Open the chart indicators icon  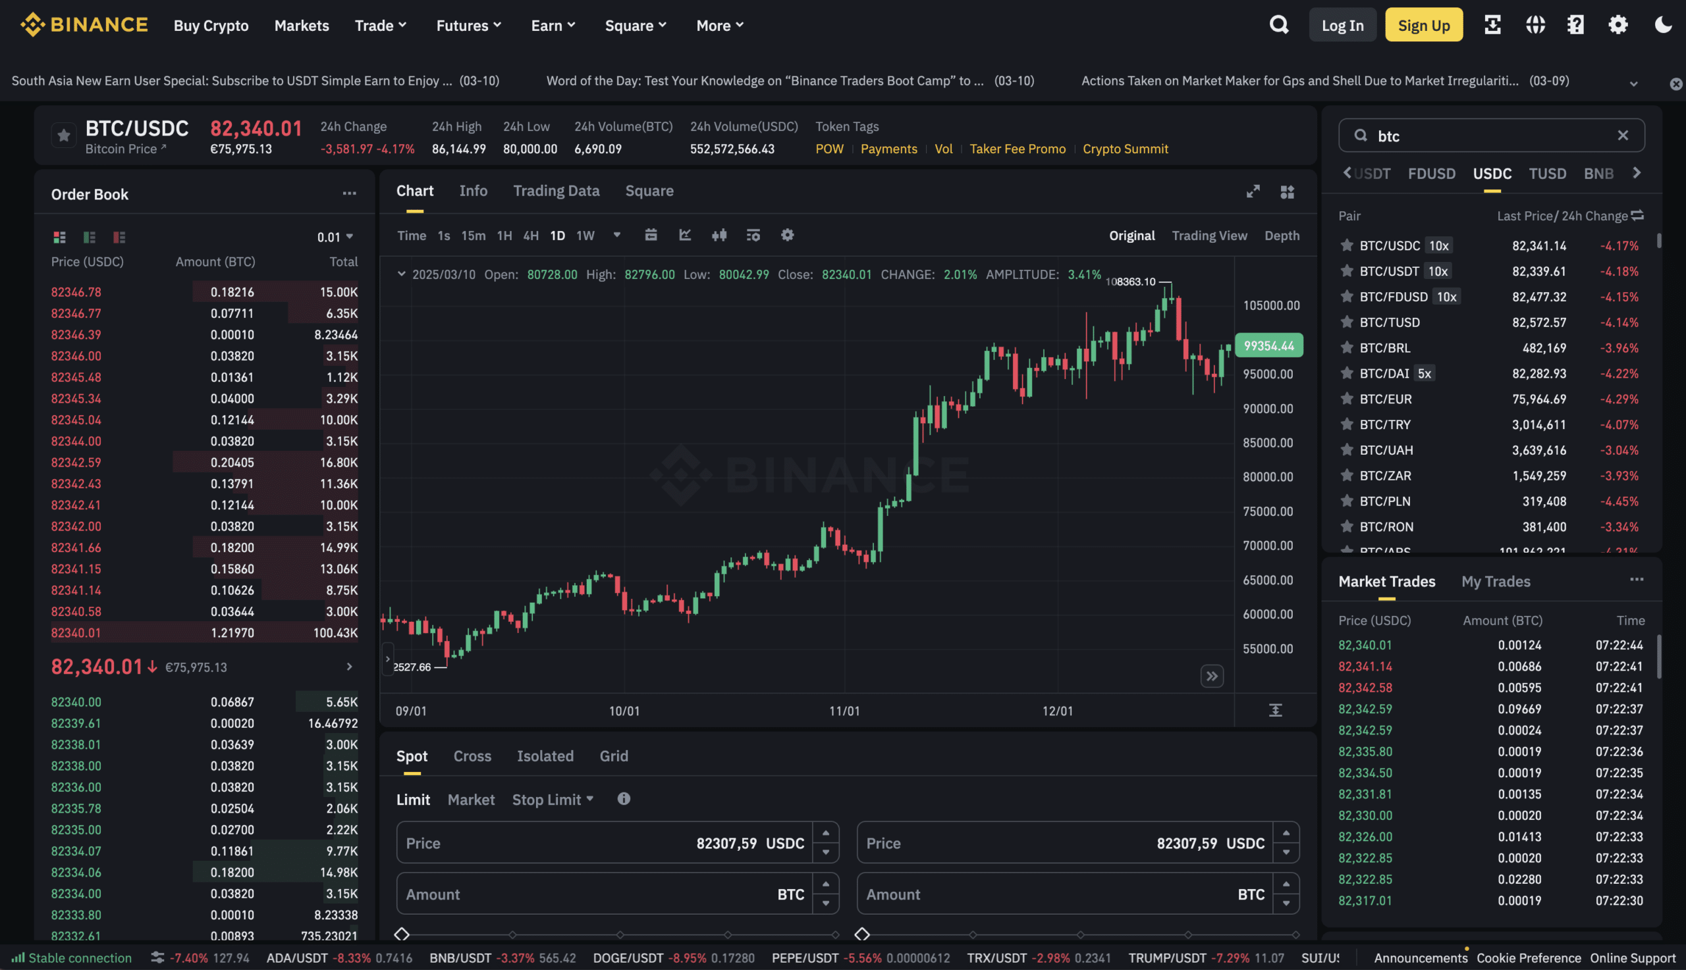[685, 235]
